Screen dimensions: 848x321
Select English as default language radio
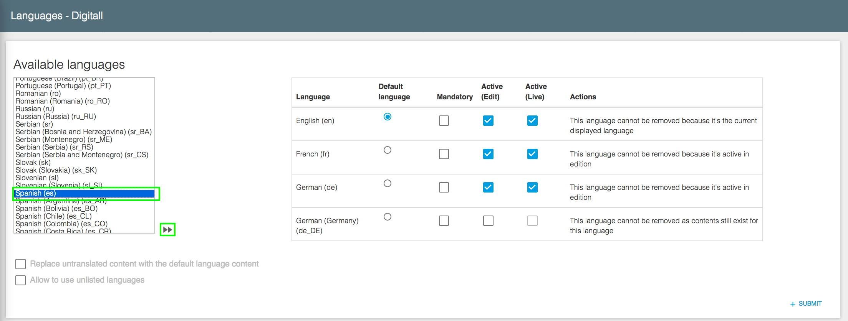(x=388, y=117)
